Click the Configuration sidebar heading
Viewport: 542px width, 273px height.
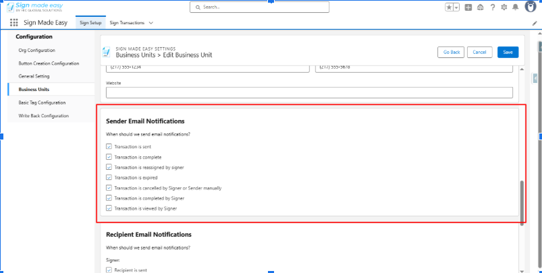coord(34,36)
